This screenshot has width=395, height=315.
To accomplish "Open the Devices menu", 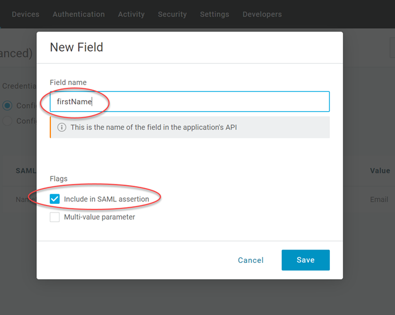I will coord(25,14).
